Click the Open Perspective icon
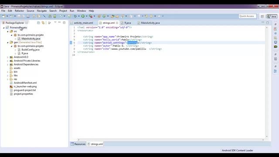The height and width of the screenshot is (157, 279). 262,17
